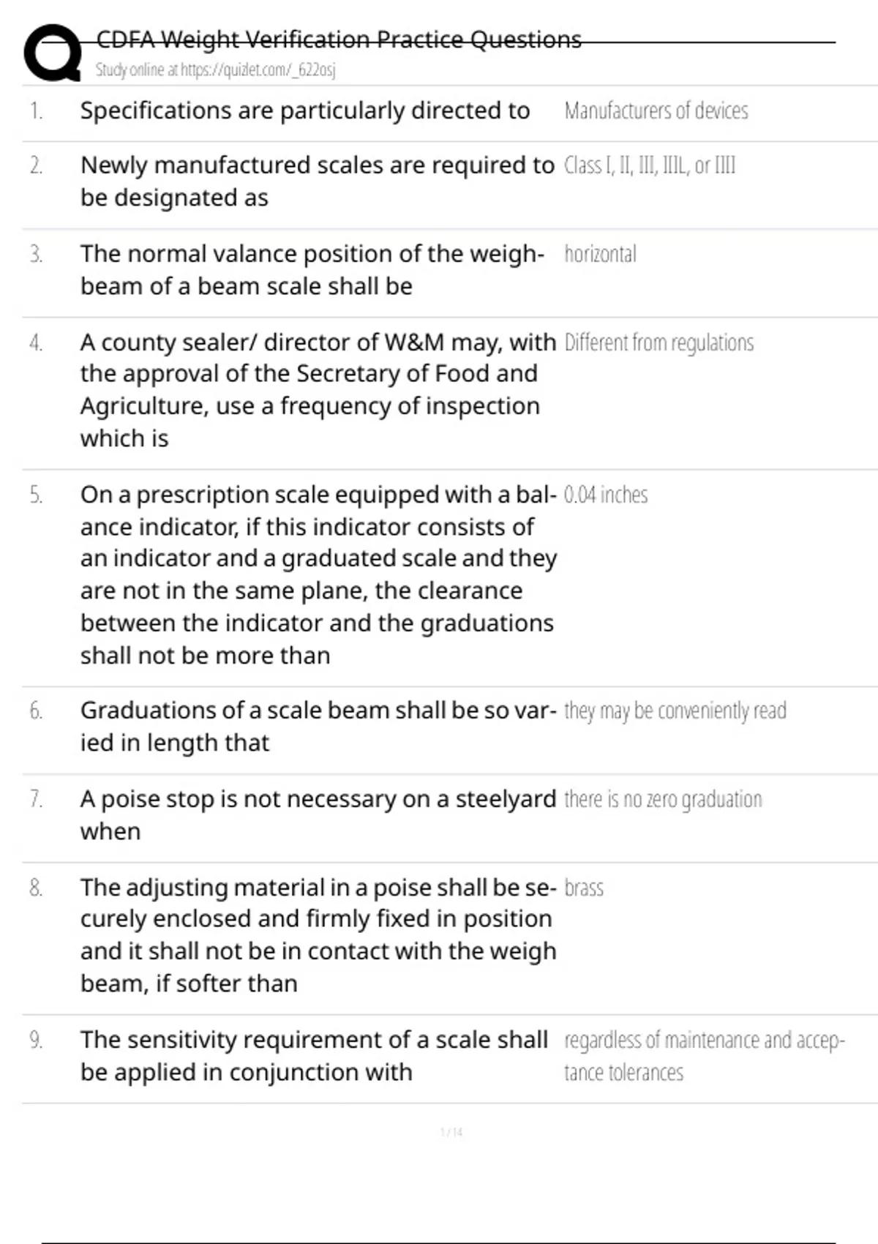Select question 1 about specifications
This screenshot has width=878, height=1244.
[305, 110]
